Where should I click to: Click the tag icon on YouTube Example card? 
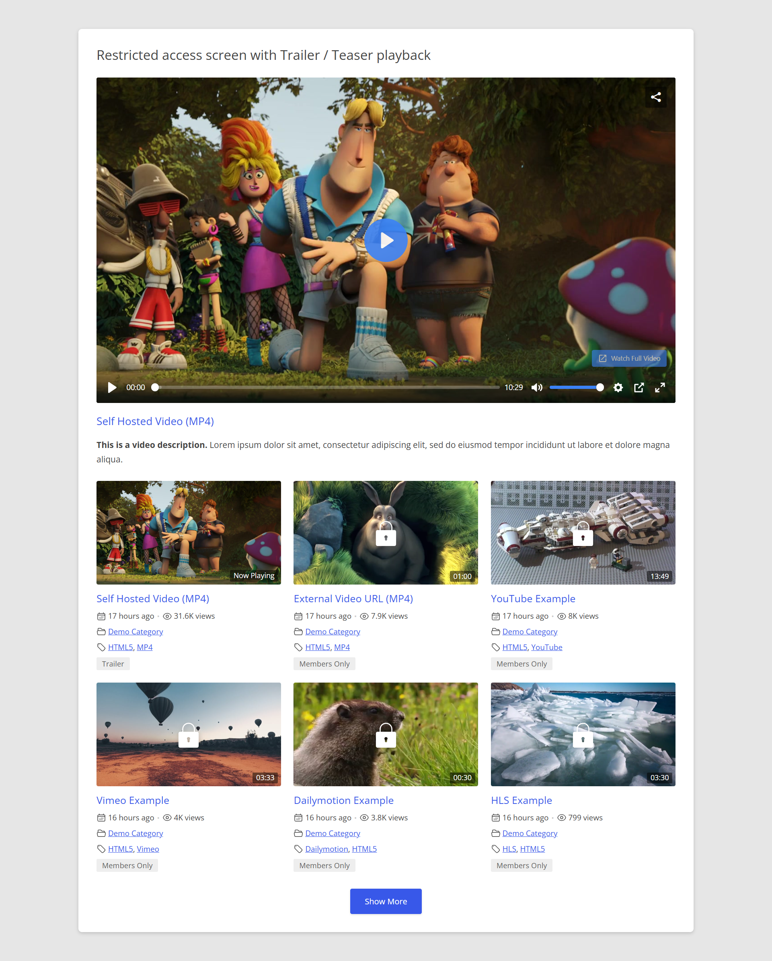(x=495, y=647)
